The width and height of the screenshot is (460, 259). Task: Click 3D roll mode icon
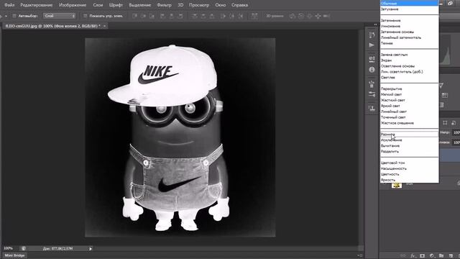(x=301, y=16)
